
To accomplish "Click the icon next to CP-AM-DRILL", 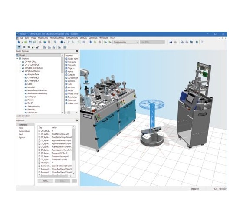I will click(x=23, y=62).
